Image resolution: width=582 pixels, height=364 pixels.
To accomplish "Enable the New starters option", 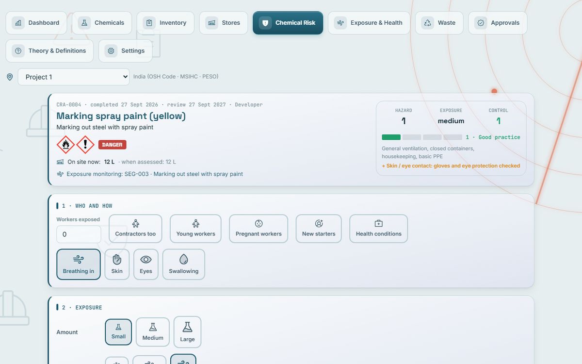I will coord(319,229).
